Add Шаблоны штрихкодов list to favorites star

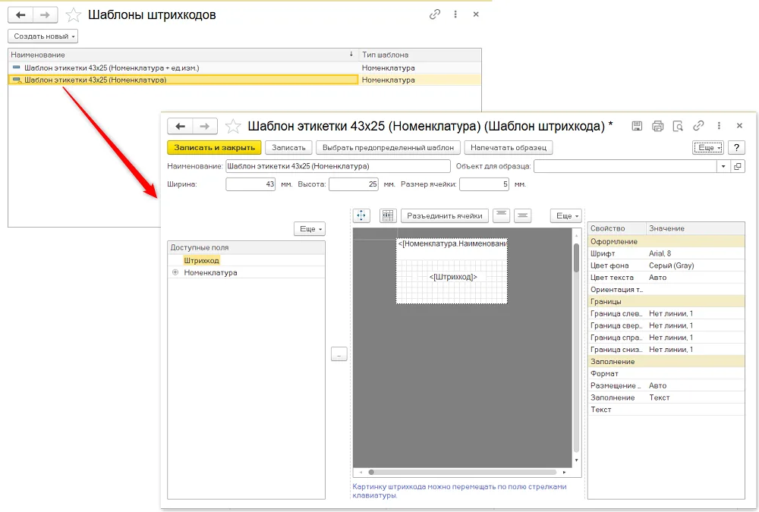[73, 15]
